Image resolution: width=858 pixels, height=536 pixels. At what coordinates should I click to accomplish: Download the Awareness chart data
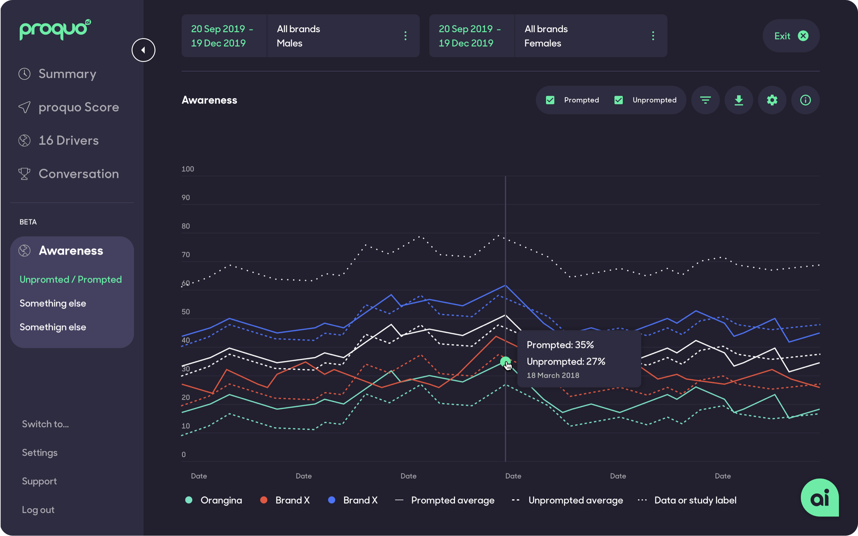coord(739,100)
